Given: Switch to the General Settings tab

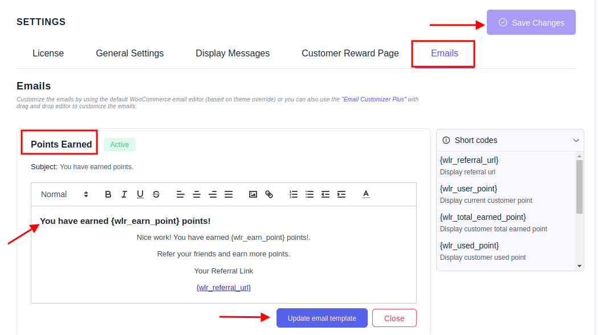Looking at the screenshot, I should 129,53.
